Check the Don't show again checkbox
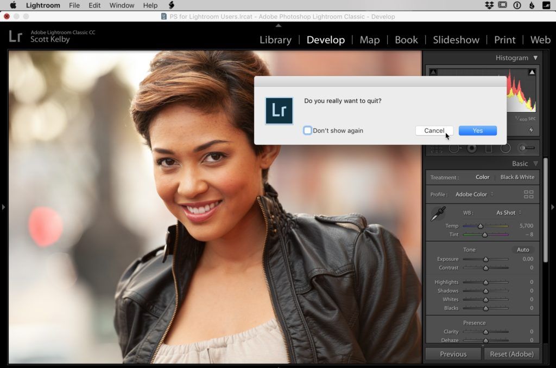The width and height of the screenshot is (556, 368). 308,131
